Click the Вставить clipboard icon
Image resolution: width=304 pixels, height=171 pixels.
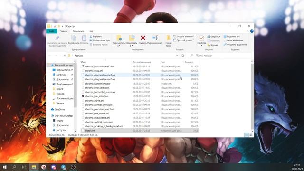[x=84, y=38]
